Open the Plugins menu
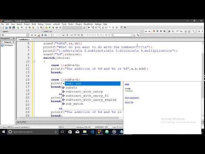The height and width of the screenshot is (154, 205). click(x=78, y=24)
